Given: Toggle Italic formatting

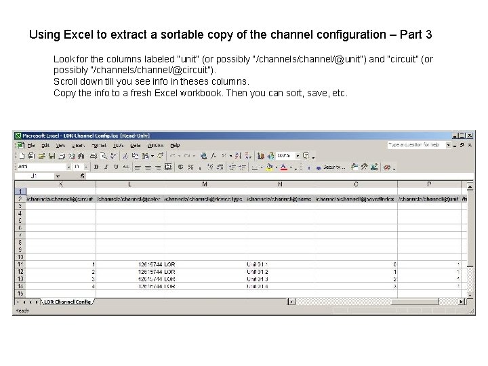Looking at the screenshot, I should pyautogui.click(x=106, y=167).
